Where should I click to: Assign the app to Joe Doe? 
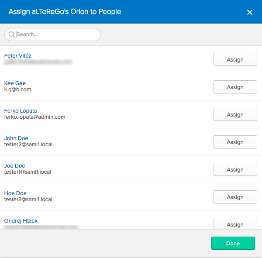[235, 170]
